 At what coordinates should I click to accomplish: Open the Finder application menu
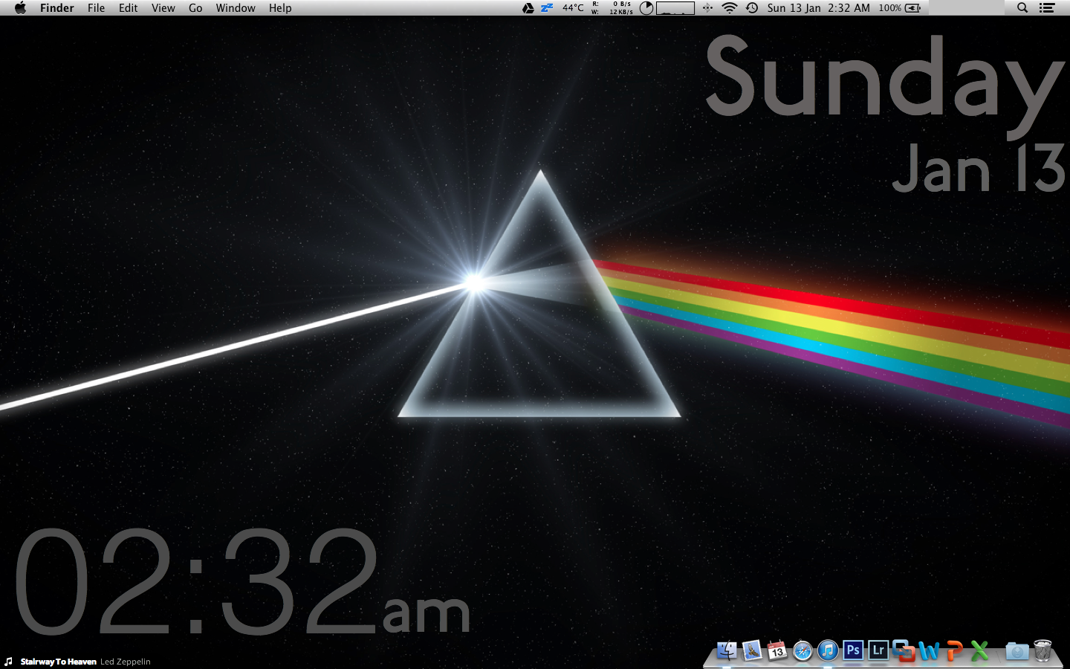tap(57, 7)
